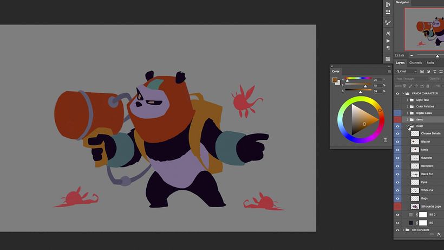Lock all padlock icon in Layers
Screen dimensions: 444x250
tap(428, 86)
